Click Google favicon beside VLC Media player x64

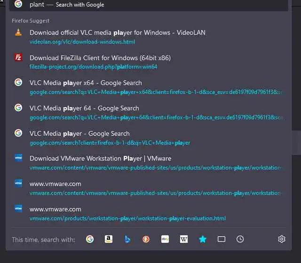(x=18, y=83)
